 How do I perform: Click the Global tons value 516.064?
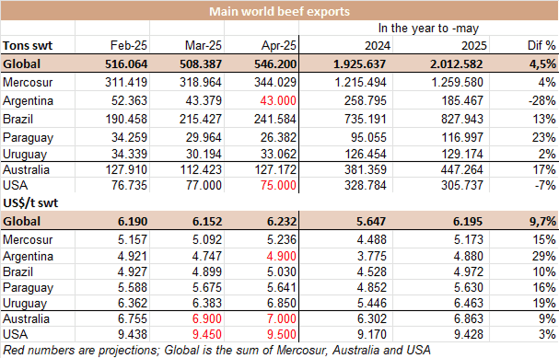click(x=126, y=64)
